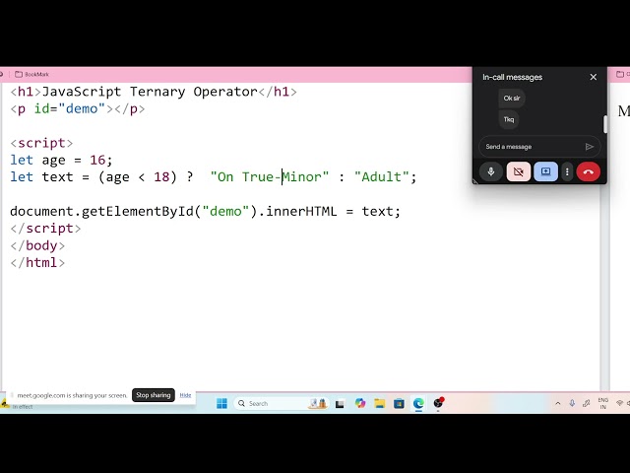Click the 'let age = 16;' code line
The image size is (630, 473).
61,160
